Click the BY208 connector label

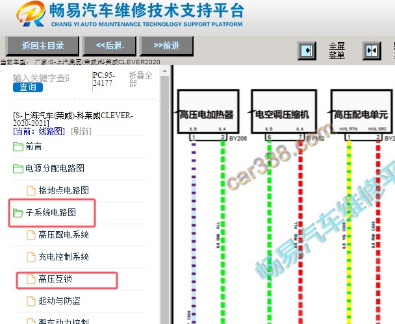(x=238, y=138)
